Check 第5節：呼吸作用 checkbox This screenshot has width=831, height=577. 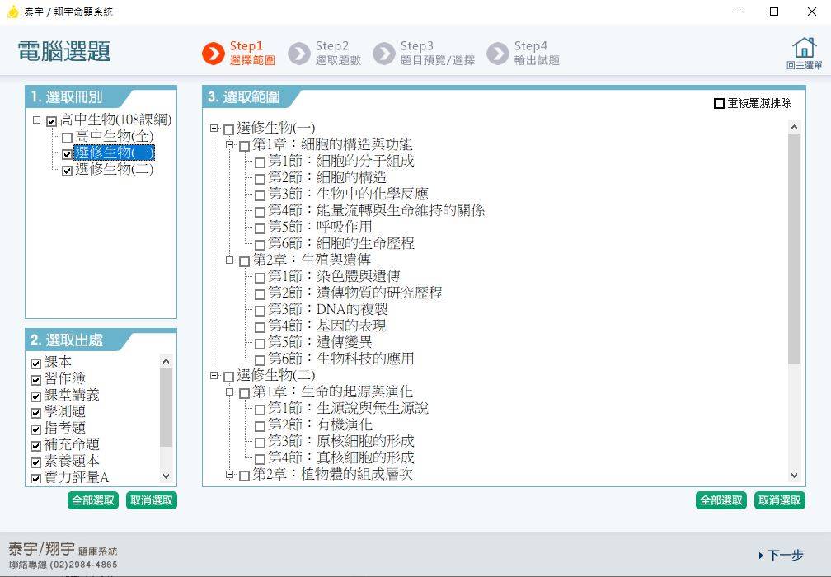[x=260, y=228]
